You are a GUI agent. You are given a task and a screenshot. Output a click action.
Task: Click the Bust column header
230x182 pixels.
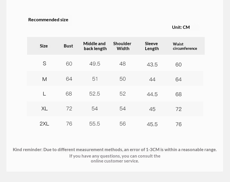[68, 46]
